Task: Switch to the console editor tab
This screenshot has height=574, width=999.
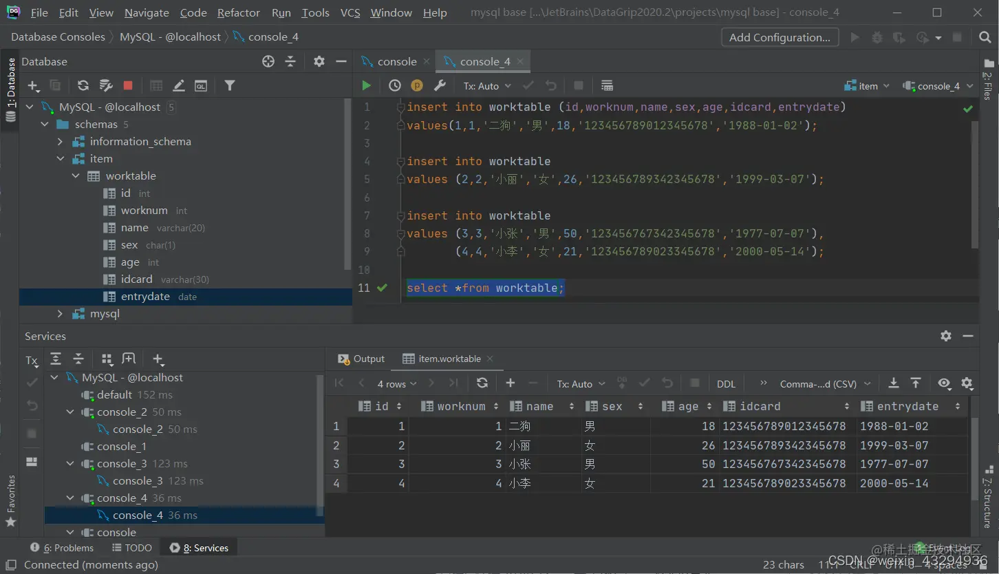Action: [x=396, y=61]
